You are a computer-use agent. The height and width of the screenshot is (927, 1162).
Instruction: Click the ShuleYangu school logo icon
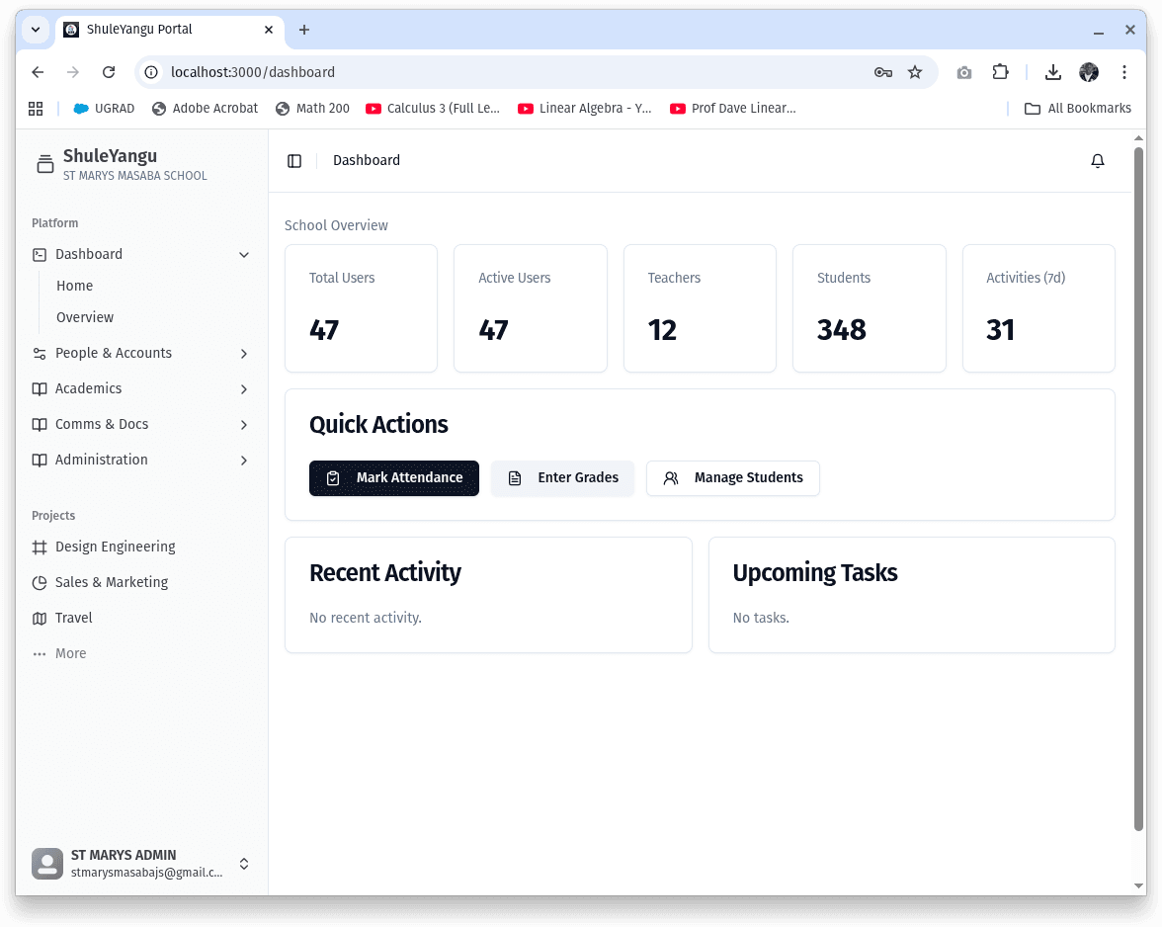tap(45, 164)
